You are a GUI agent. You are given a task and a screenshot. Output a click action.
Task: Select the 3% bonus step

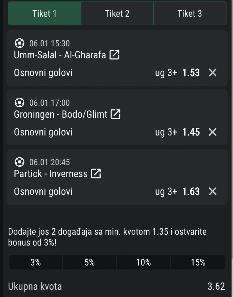pos(35,263)
